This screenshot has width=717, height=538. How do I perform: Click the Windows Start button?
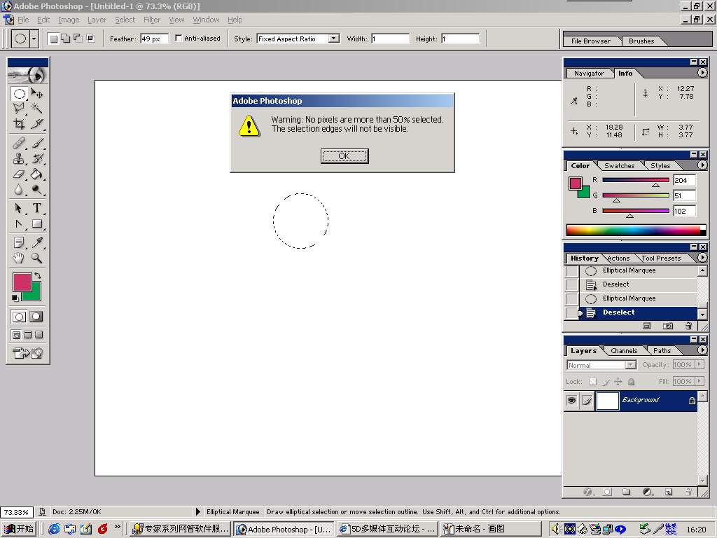tap(19, 530)
